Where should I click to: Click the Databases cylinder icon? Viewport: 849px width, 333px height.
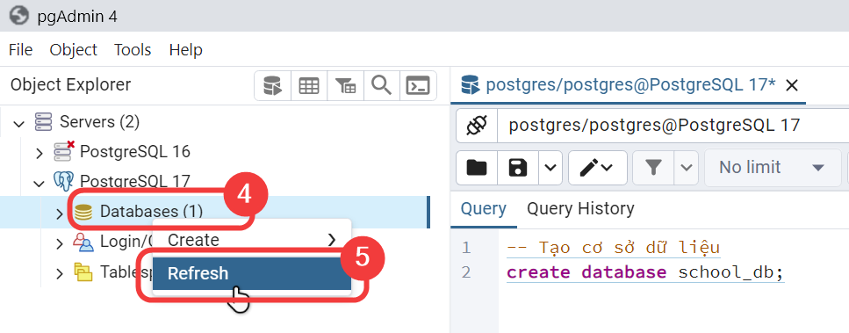83,212
